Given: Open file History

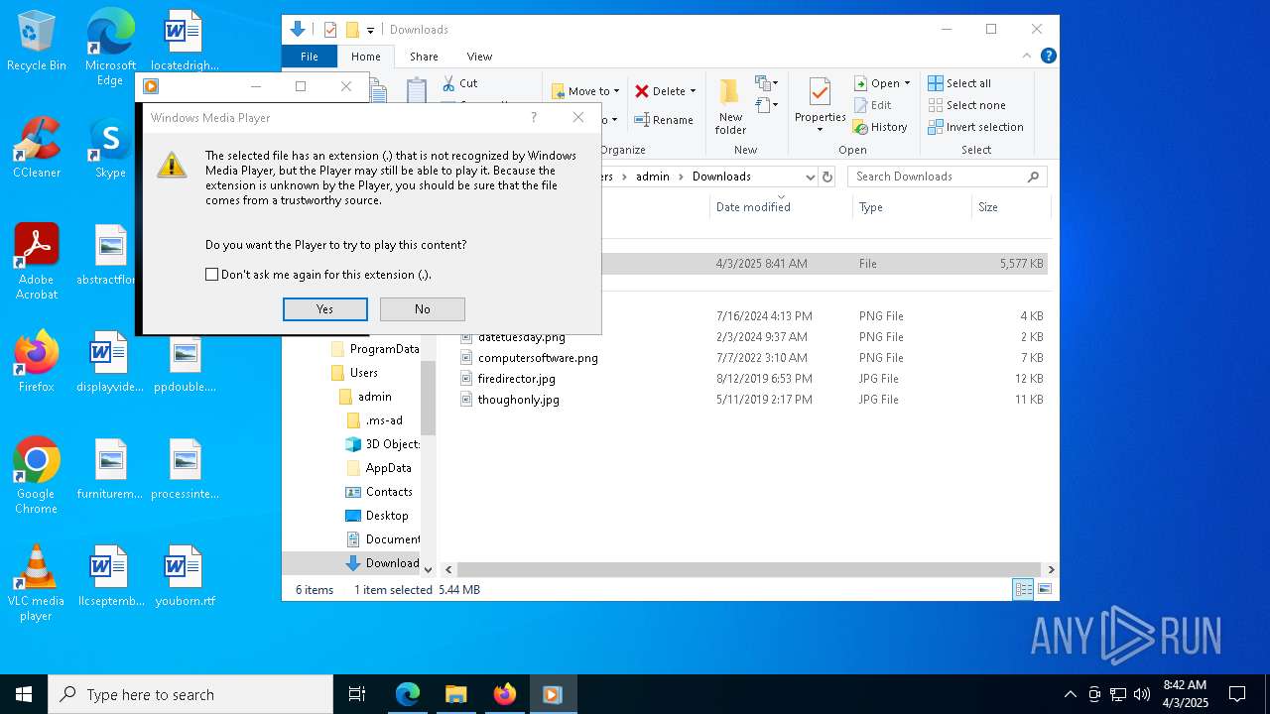Looking at the screenshot, I should click(880, 127).
